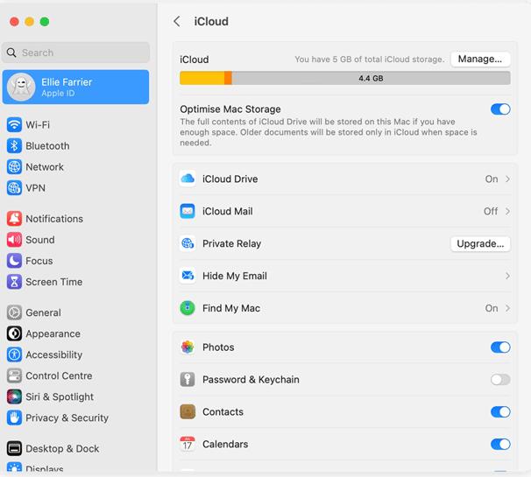The width and height of the screenshot is (531, 477).
Task: Click the Control Centre icon
Action: point(14,375)
